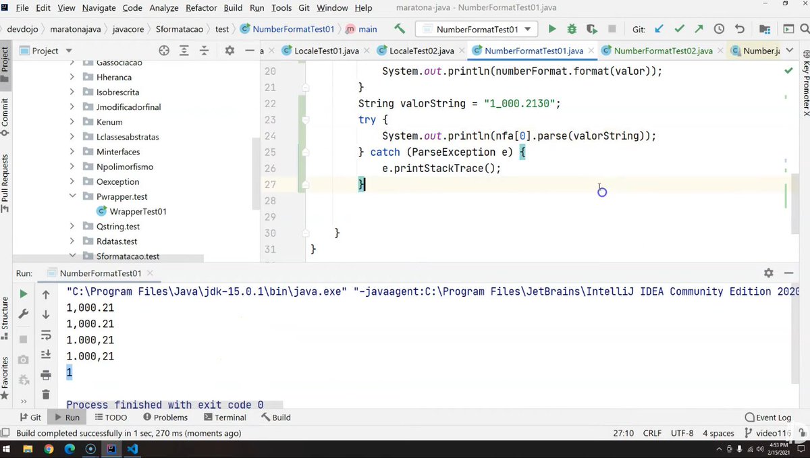This screenshot has height=458, width=810.
Task: Open the Terminal tool window
Action: [x=225, y=418]
